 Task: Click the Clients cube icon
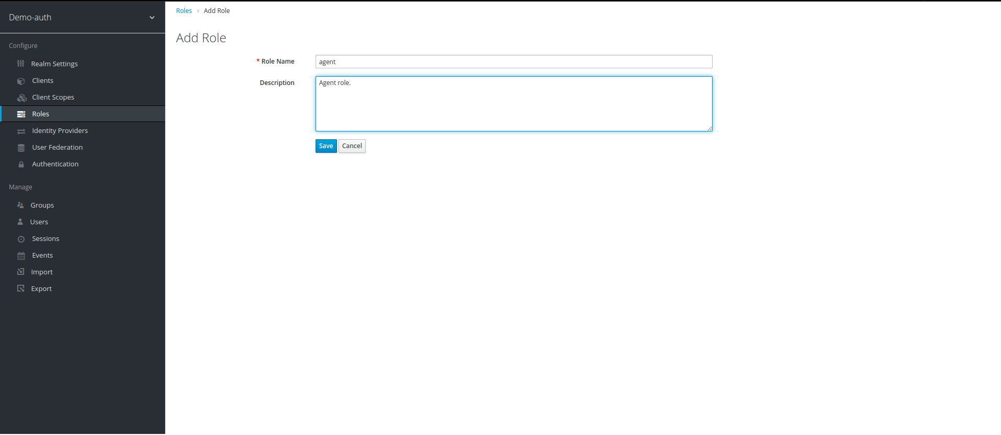click(x=21, y=81)
